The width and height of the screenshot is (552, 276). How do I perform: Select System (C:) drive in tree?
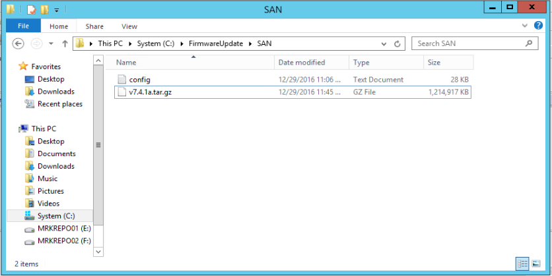50,216
